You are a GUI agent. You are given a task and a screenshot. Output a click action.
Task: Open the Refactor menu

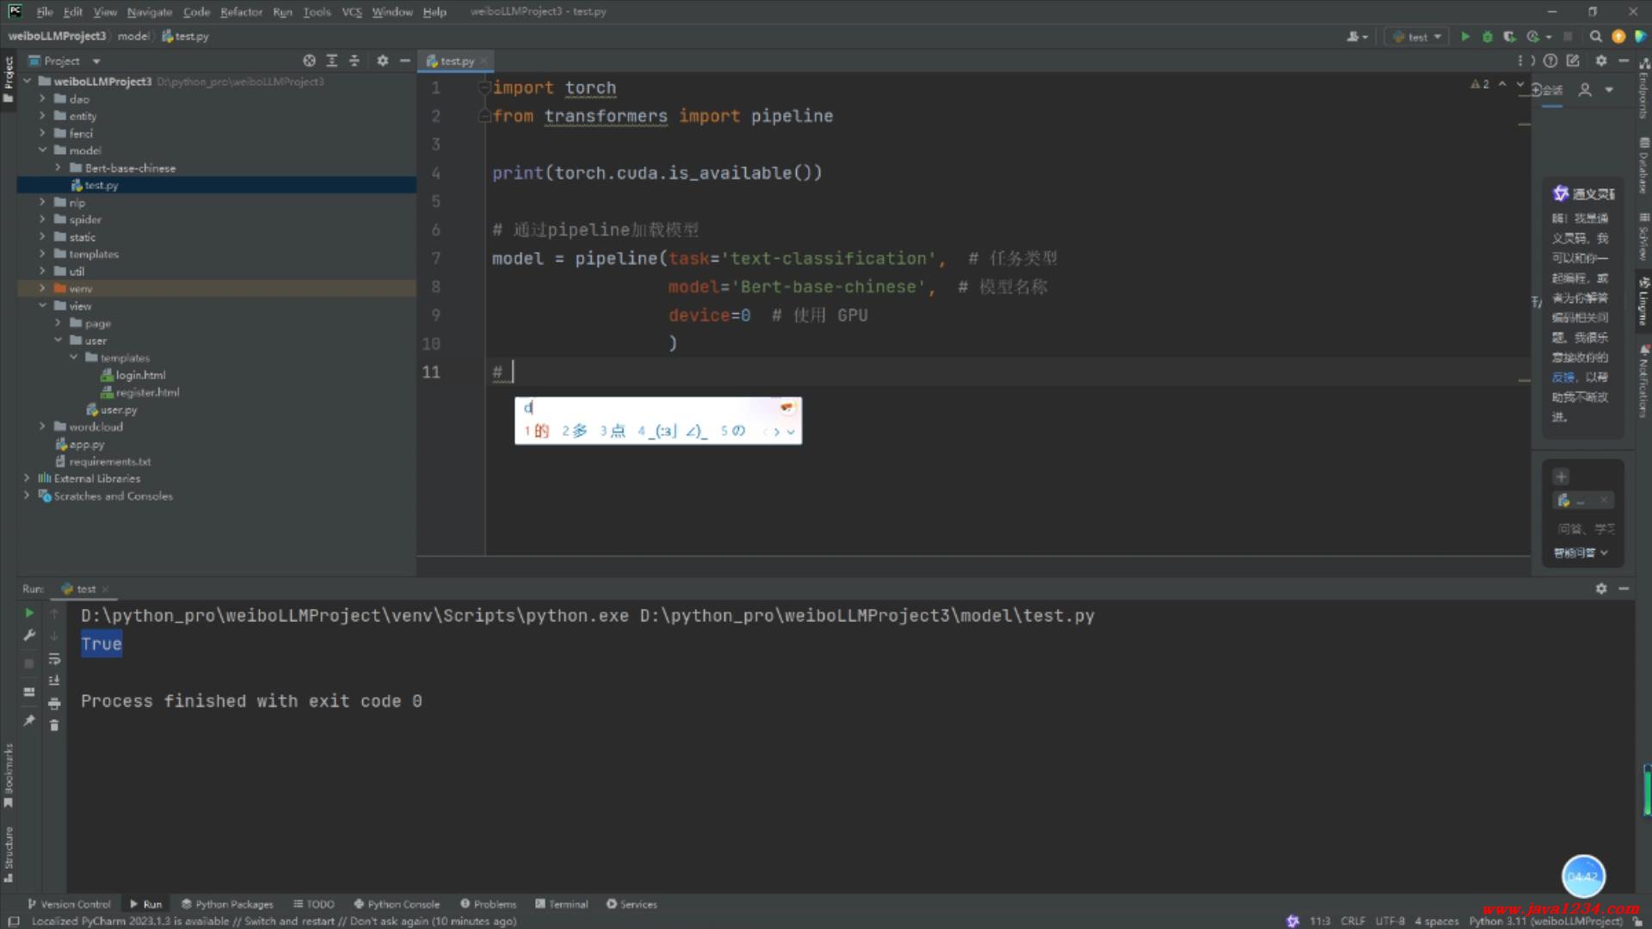241,12
